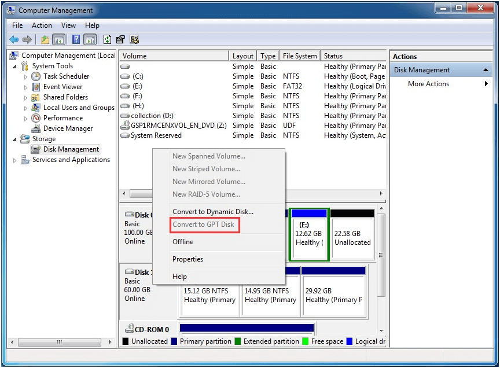Image resolution: width=500 pixels, height=368 pixels.
Task: Sort by the File System column header
Action: click(300, 56)
